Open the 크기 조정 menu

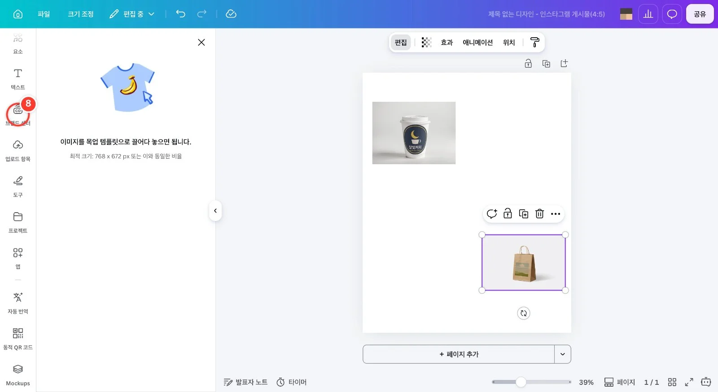[x=81, y=14]
